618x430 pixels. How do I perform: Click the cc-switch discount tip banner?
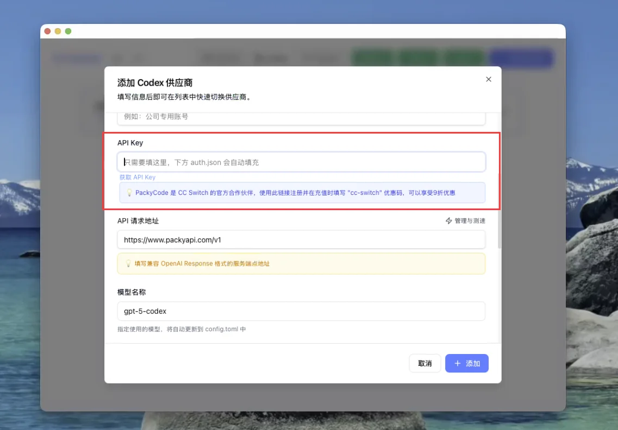(x=301, y=193)
